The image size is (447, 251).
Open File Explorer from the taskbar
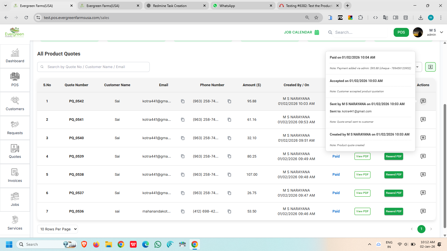pos(109,245)
